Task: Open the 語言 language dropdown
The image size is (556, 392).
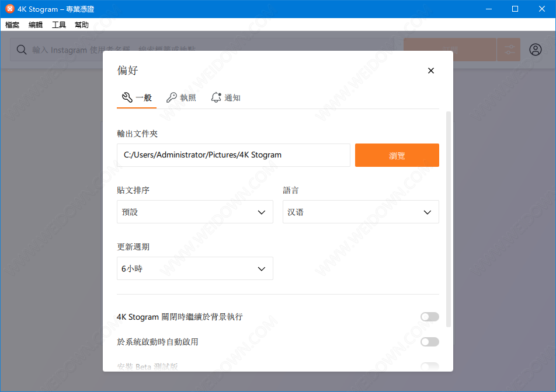Action: tap(360, 212)
